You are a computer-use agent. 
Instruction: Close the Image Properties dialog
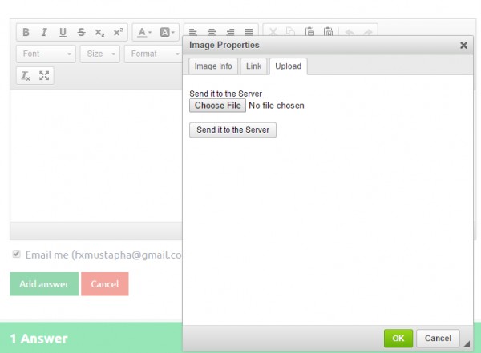463,46
